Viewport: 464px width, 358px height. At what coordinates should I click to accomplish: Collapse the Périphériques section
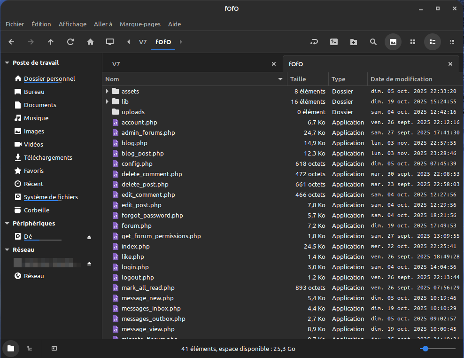[x=7, y=223]
